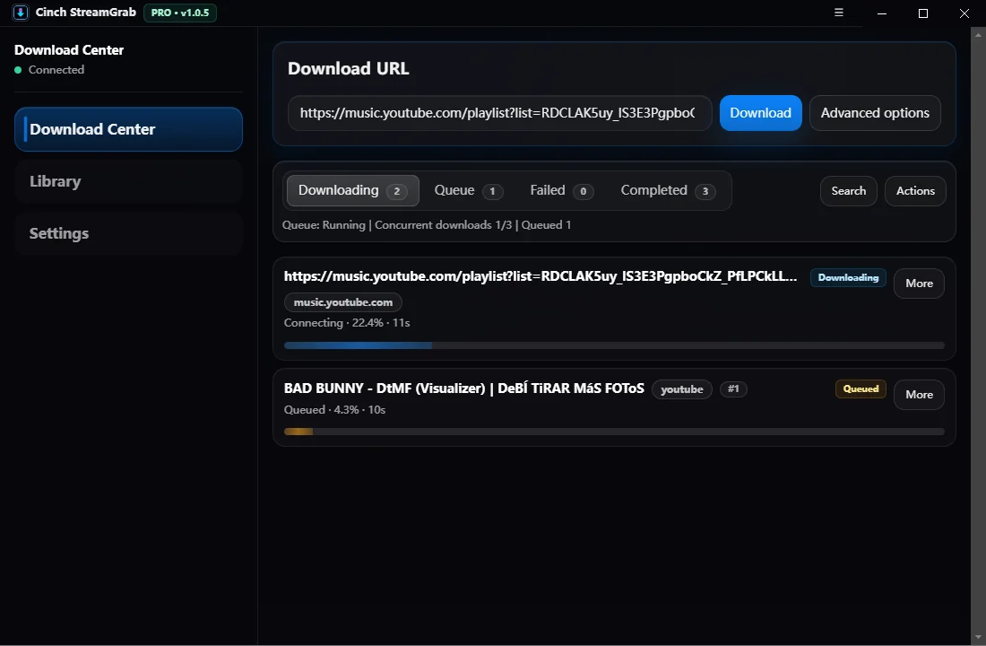Click the yellow Queued status badge

[x=861, y=388]
